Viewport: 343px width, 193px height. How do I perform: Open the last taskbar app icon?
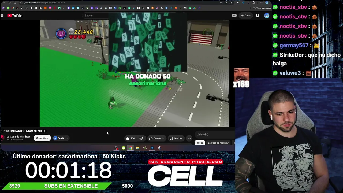coord(159,148)
